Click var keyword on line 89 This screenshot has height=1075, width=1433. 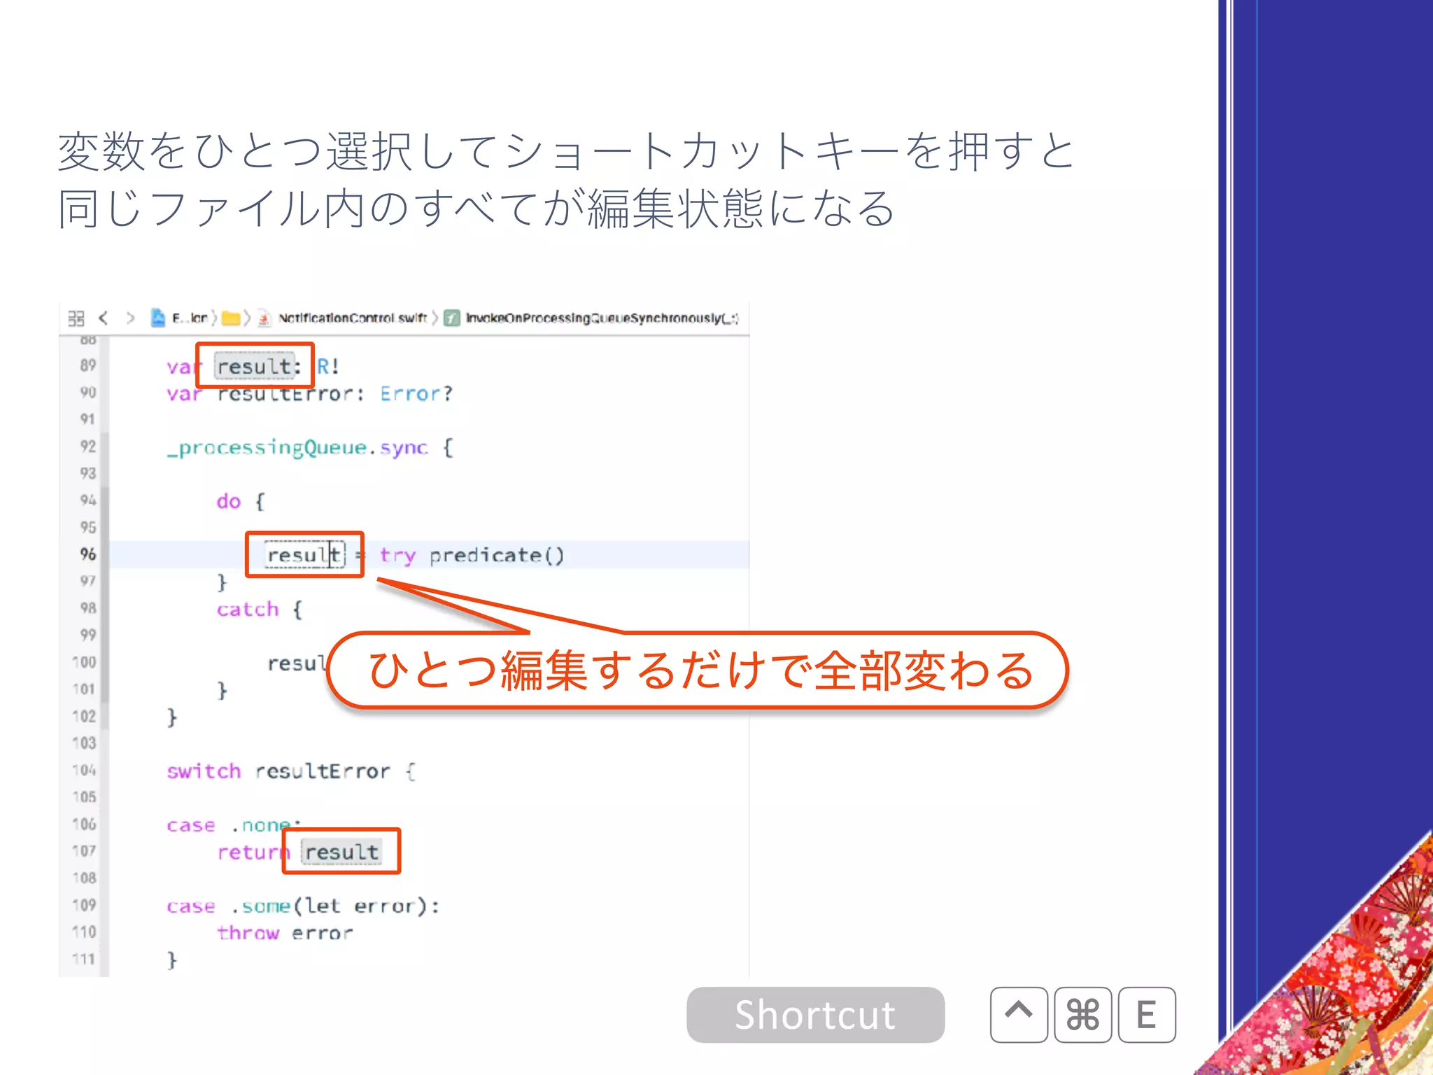pos(183,367)
